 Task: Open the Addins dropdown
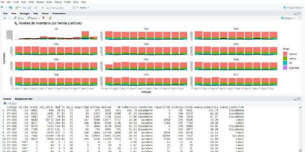(x=84, y=8)
